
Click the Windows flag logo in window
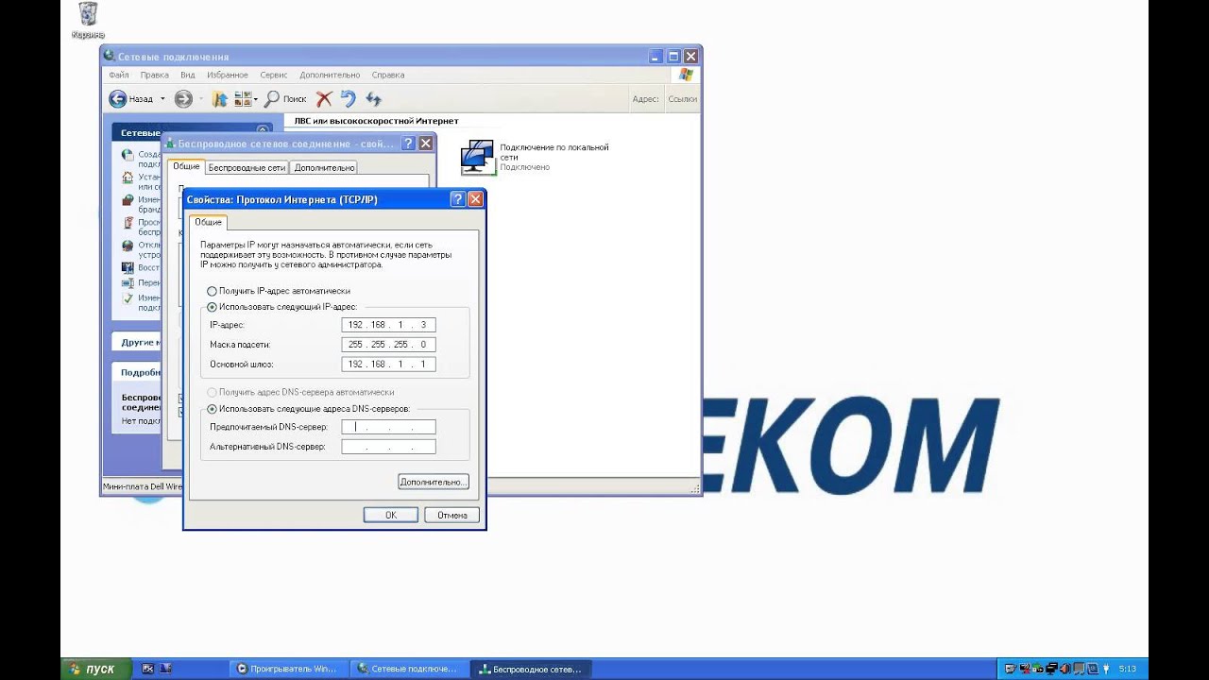pyautogui.click(x=686, y=75)
